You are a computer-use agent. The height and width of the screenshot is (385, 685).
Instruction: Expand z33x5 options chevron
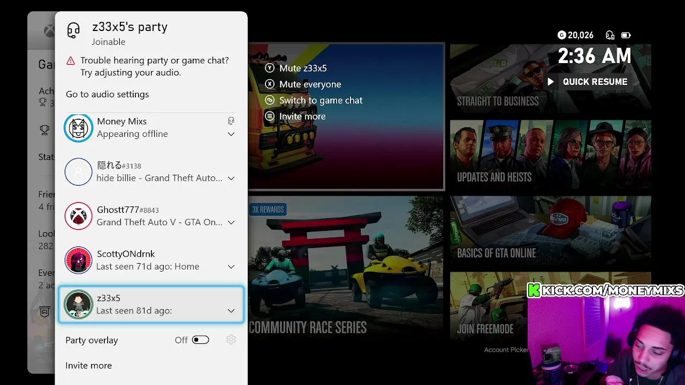click(x=231, y=311)
